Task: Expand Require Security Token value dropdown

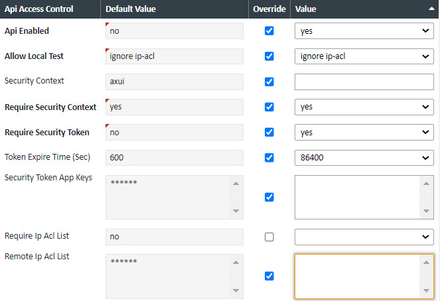Action: [x=364, y=132]
